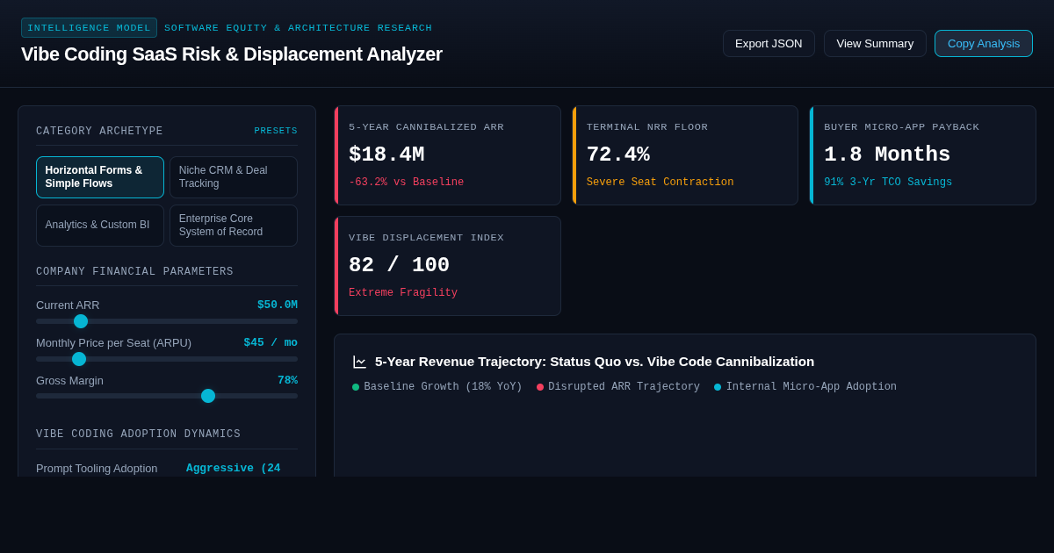This screenshot has width=1054, height=553.
Task: Click the Vibe Coding Adoption Dynamics heading
Action: (138, 434)
